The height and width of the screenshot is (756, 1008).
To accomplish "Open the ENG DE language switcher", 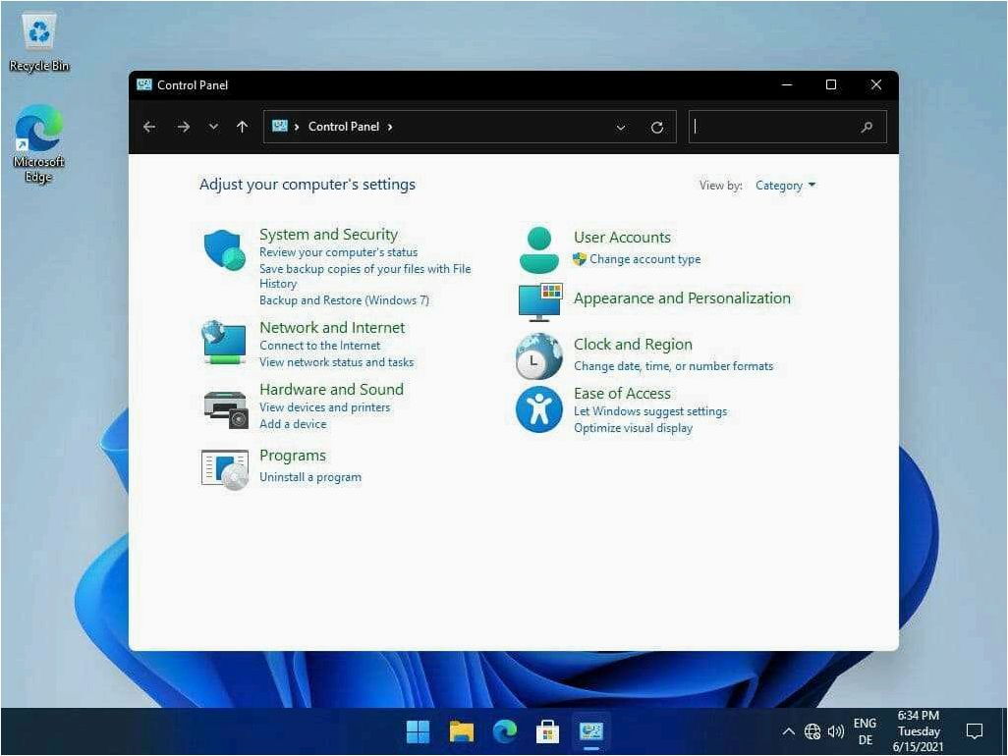I will 865,731.
